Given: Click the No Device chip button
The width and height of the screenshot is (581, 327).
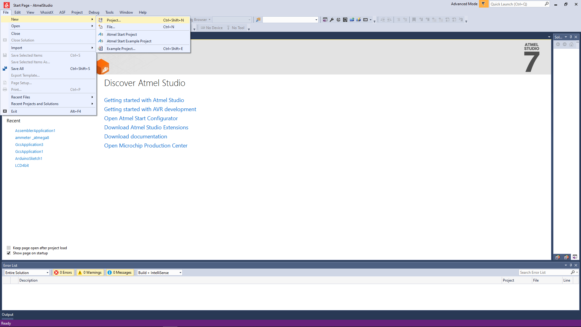Looking at the screenshot, I should coord(212,28).
